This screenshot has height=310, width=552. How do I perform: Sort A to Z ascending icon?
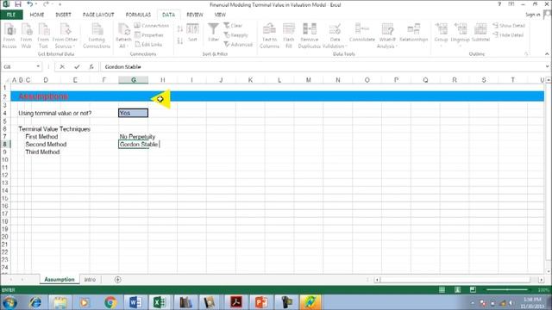180,28
